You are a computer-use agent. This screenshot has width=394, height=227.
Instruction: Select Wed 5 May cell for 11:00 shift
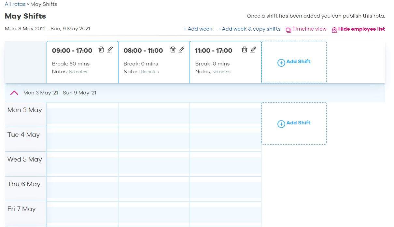click(x=226, y=164)
